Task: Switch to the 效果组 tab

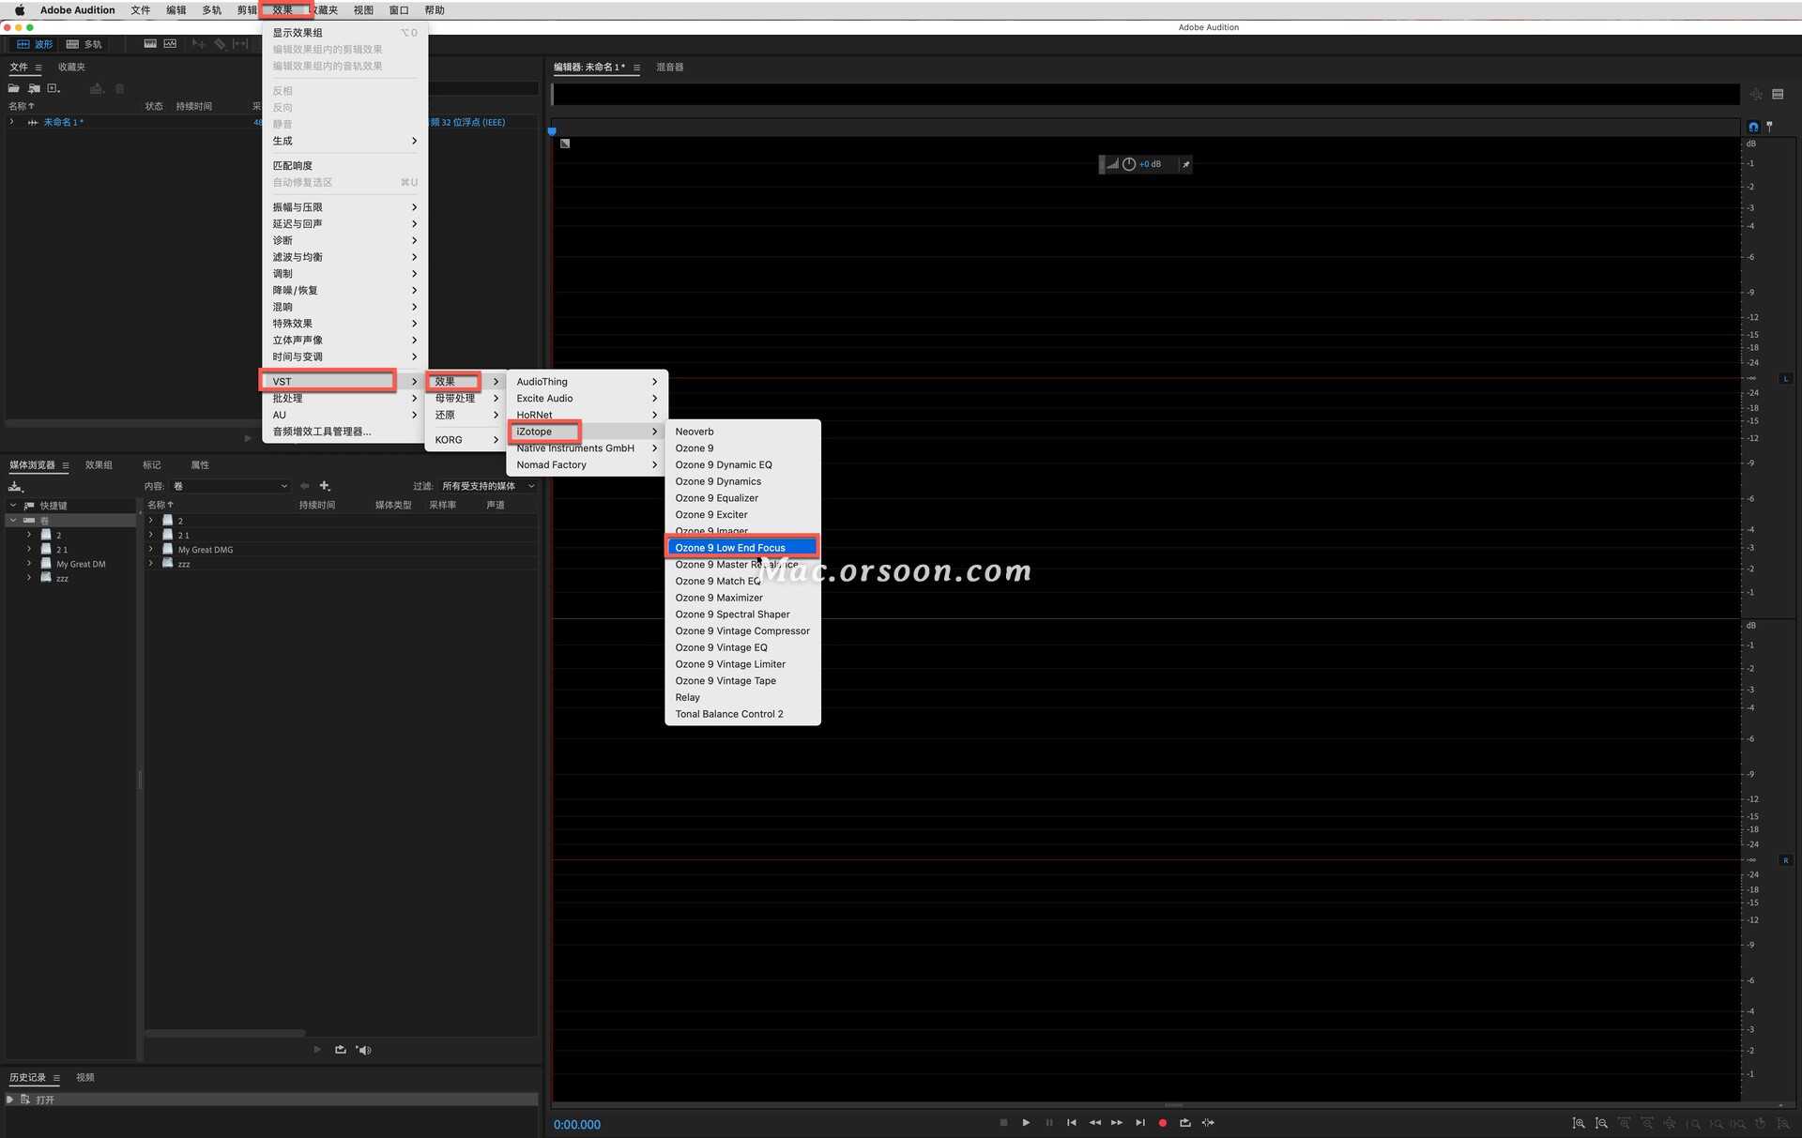Action: pyautogui.click(x=98, y=464)
